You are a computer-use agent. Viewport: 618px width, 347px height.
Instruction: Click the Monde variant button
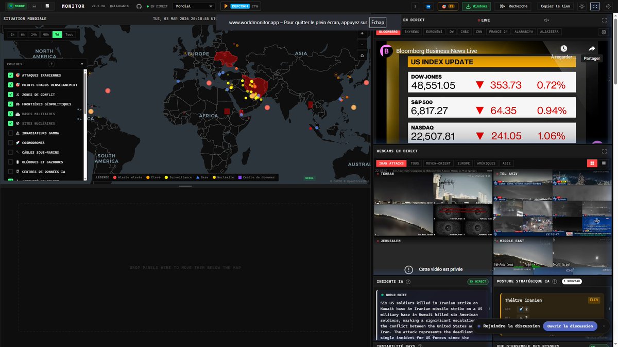click(x=16, y=6)
